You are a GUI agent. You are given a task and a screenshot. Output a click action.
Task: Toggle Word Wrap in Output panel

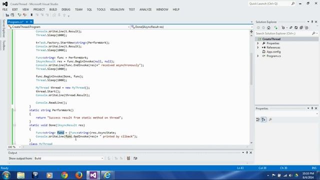pos(135,158)
